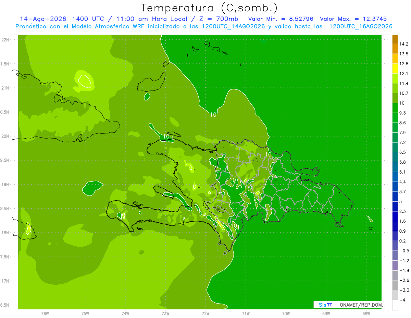Viewport: 411px width, 318px height.
Task: Click the legend value "12.1"
Action: [404, 73]
